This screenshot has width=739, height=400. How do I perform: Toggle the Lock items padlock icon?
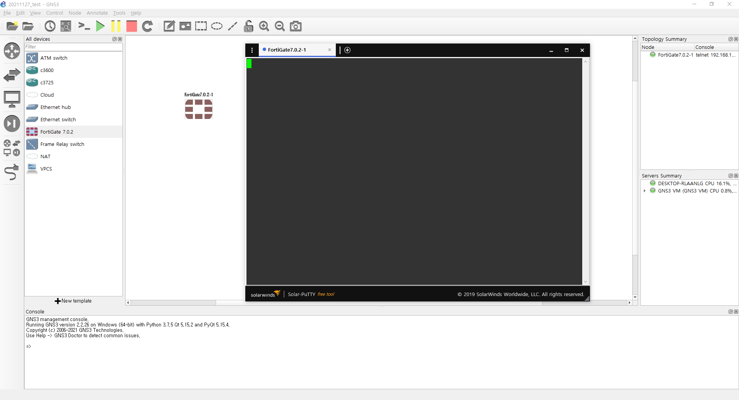248,26
